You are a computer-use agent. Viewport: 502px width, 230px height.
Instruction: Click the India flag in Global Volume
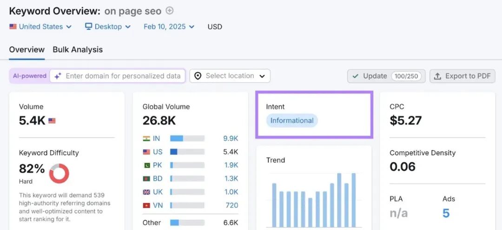[x=146, y=138]
